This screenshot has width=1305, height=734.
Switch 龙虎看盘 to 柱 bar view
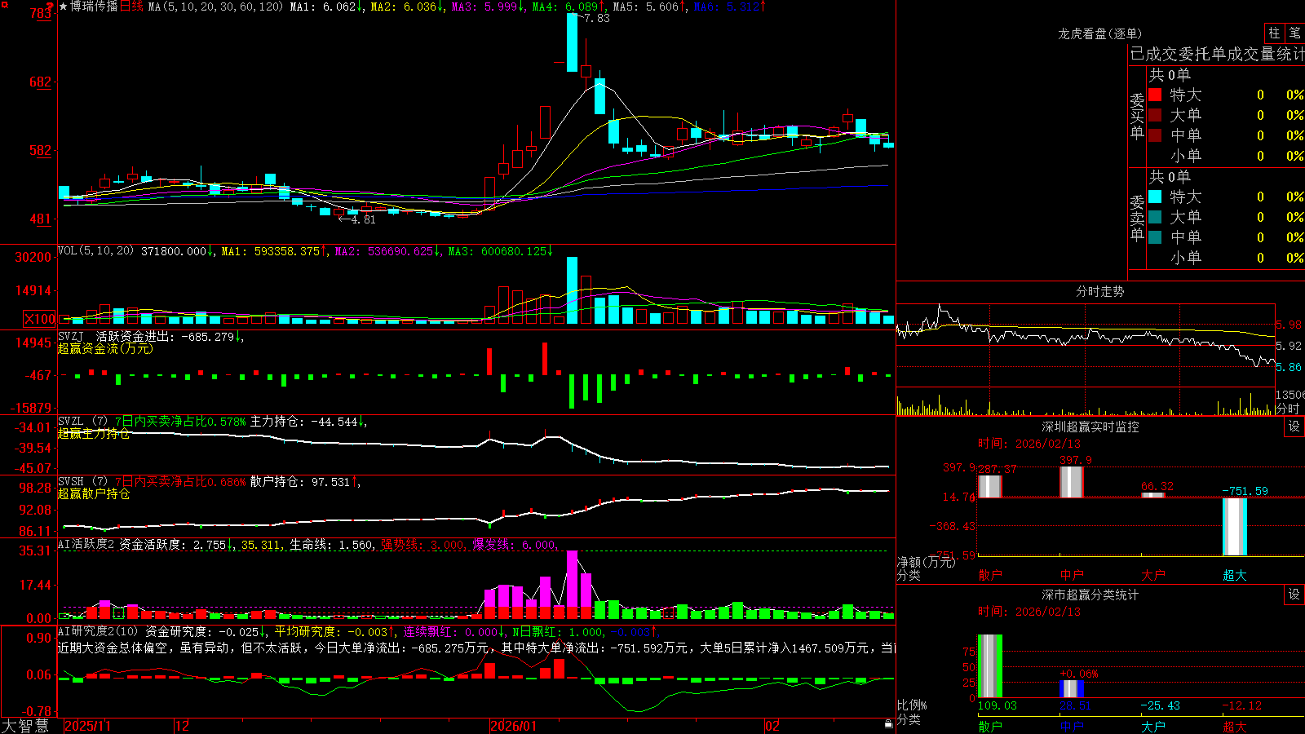(1274, 33)
